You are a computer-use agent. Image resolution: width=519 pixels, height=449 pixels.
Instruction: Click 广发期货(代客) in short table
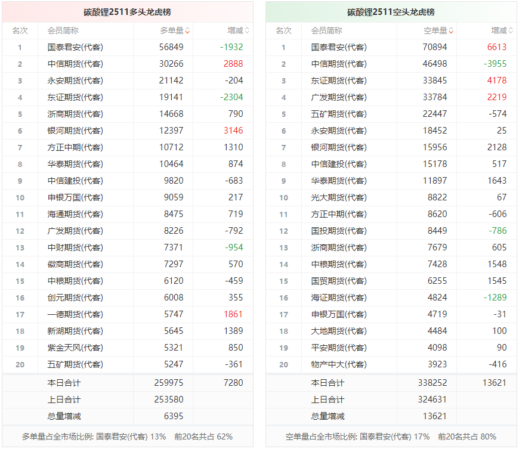[x=339, y=97]
